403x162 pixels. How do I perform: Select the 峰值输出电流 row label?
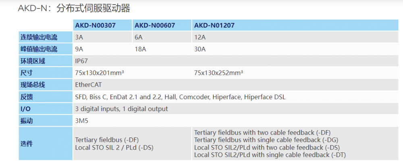coord(39,49)
